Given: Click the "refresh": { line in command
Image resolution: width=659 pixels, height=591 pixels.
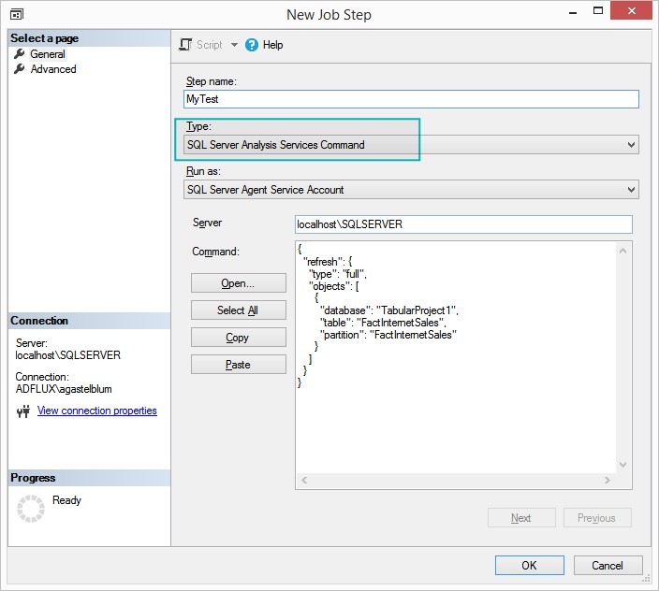Looking at the screenshot, I should pos(328,262).
